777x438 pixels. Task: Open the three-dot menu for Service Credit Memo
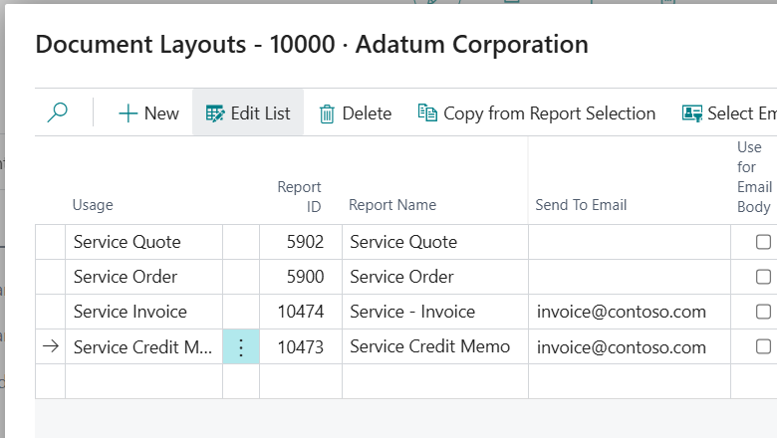tap(241, 347)
